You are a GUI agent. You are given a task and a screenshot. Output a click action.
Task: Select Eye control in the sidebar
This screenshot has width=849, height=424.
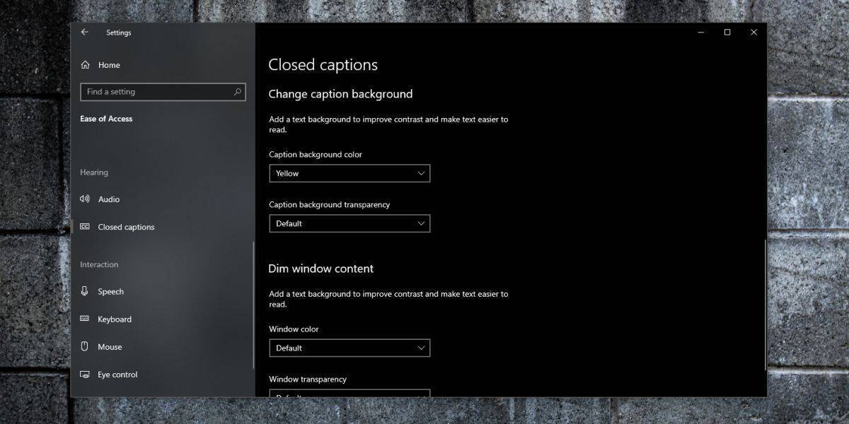coord(117,375)
